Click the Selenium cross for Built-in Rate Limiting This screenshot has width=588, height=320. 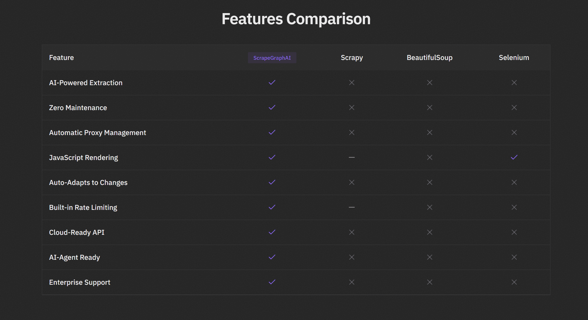pyautogui.click(x=514, y=207)
